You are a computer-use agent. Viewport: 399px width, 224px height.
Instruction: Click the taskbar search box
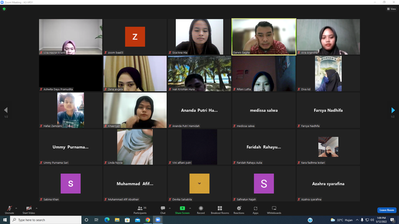(x=46, y=220)
